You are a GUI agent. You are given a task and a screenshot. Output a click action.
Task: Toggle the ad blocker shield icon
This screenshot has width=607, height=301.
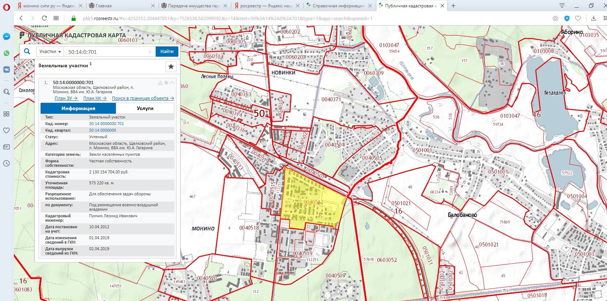pyautogui.click(x=567, y=18)
